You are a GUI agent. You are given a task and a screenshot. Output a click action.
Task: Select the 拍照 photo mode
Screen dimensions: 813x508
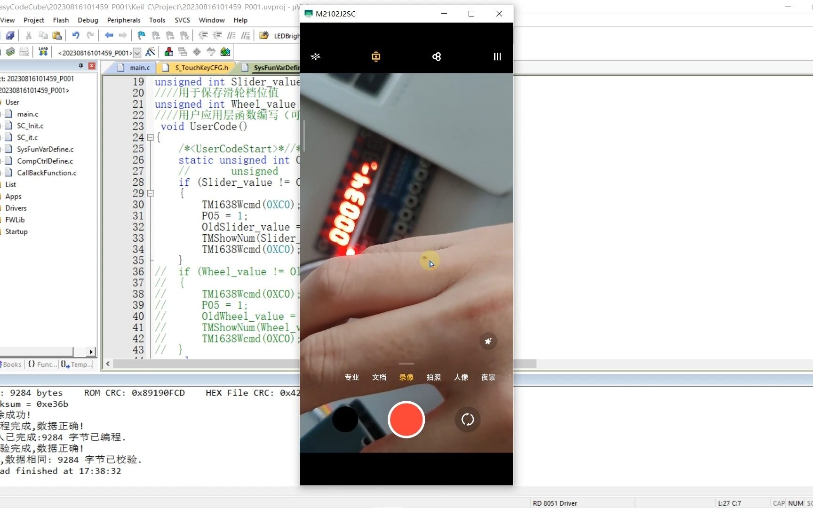tap(434, 377)
